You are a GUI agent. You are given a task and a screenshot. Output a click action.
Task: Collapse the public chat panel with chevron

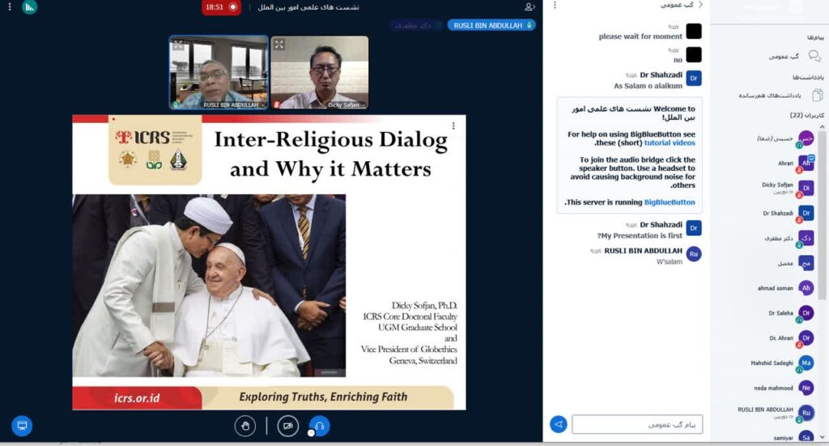tap(700, 5)
